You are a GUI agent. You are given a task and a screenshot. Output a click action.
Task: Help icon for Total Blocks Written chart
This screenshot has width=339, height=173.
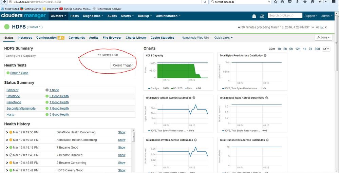click(195, 140)
